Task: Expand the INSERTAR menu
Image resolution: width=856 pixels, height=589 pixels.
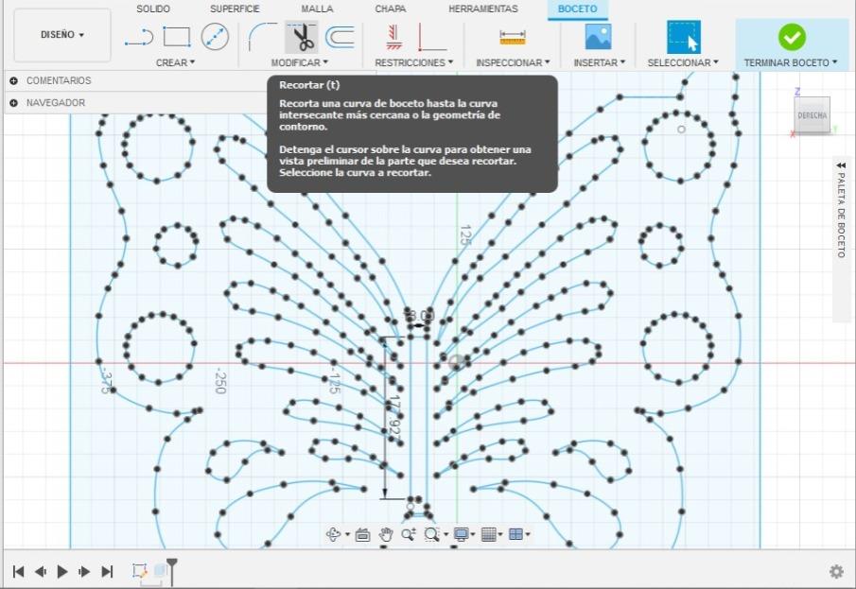Action: pos(600,62)
